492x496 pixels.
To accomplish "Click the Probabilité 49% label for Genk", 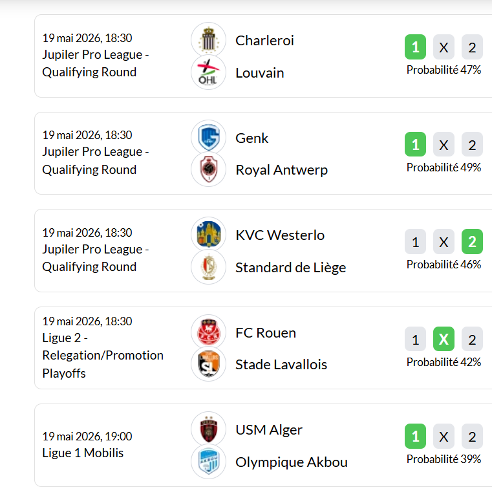I will (444, 167).
